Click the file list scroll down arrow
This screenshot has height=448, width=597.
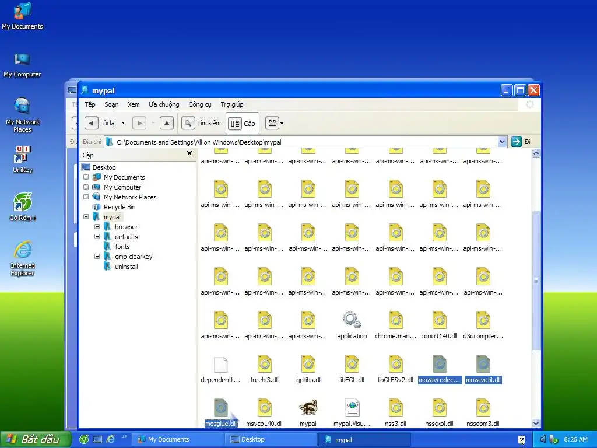pos(536,423)
